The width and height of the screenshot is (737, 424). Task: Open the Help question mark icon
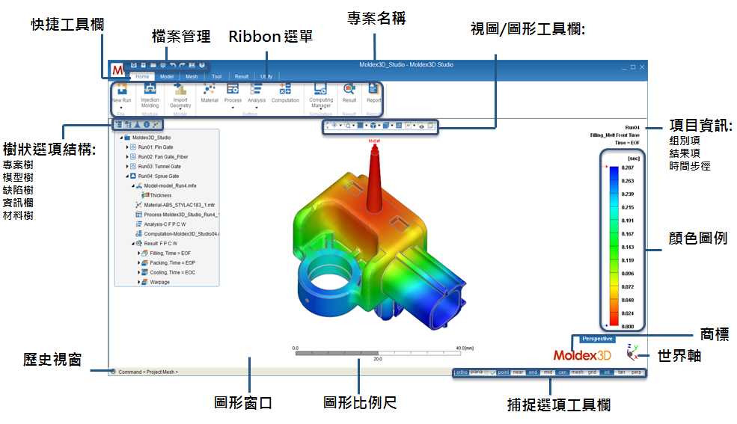[201, 65]
